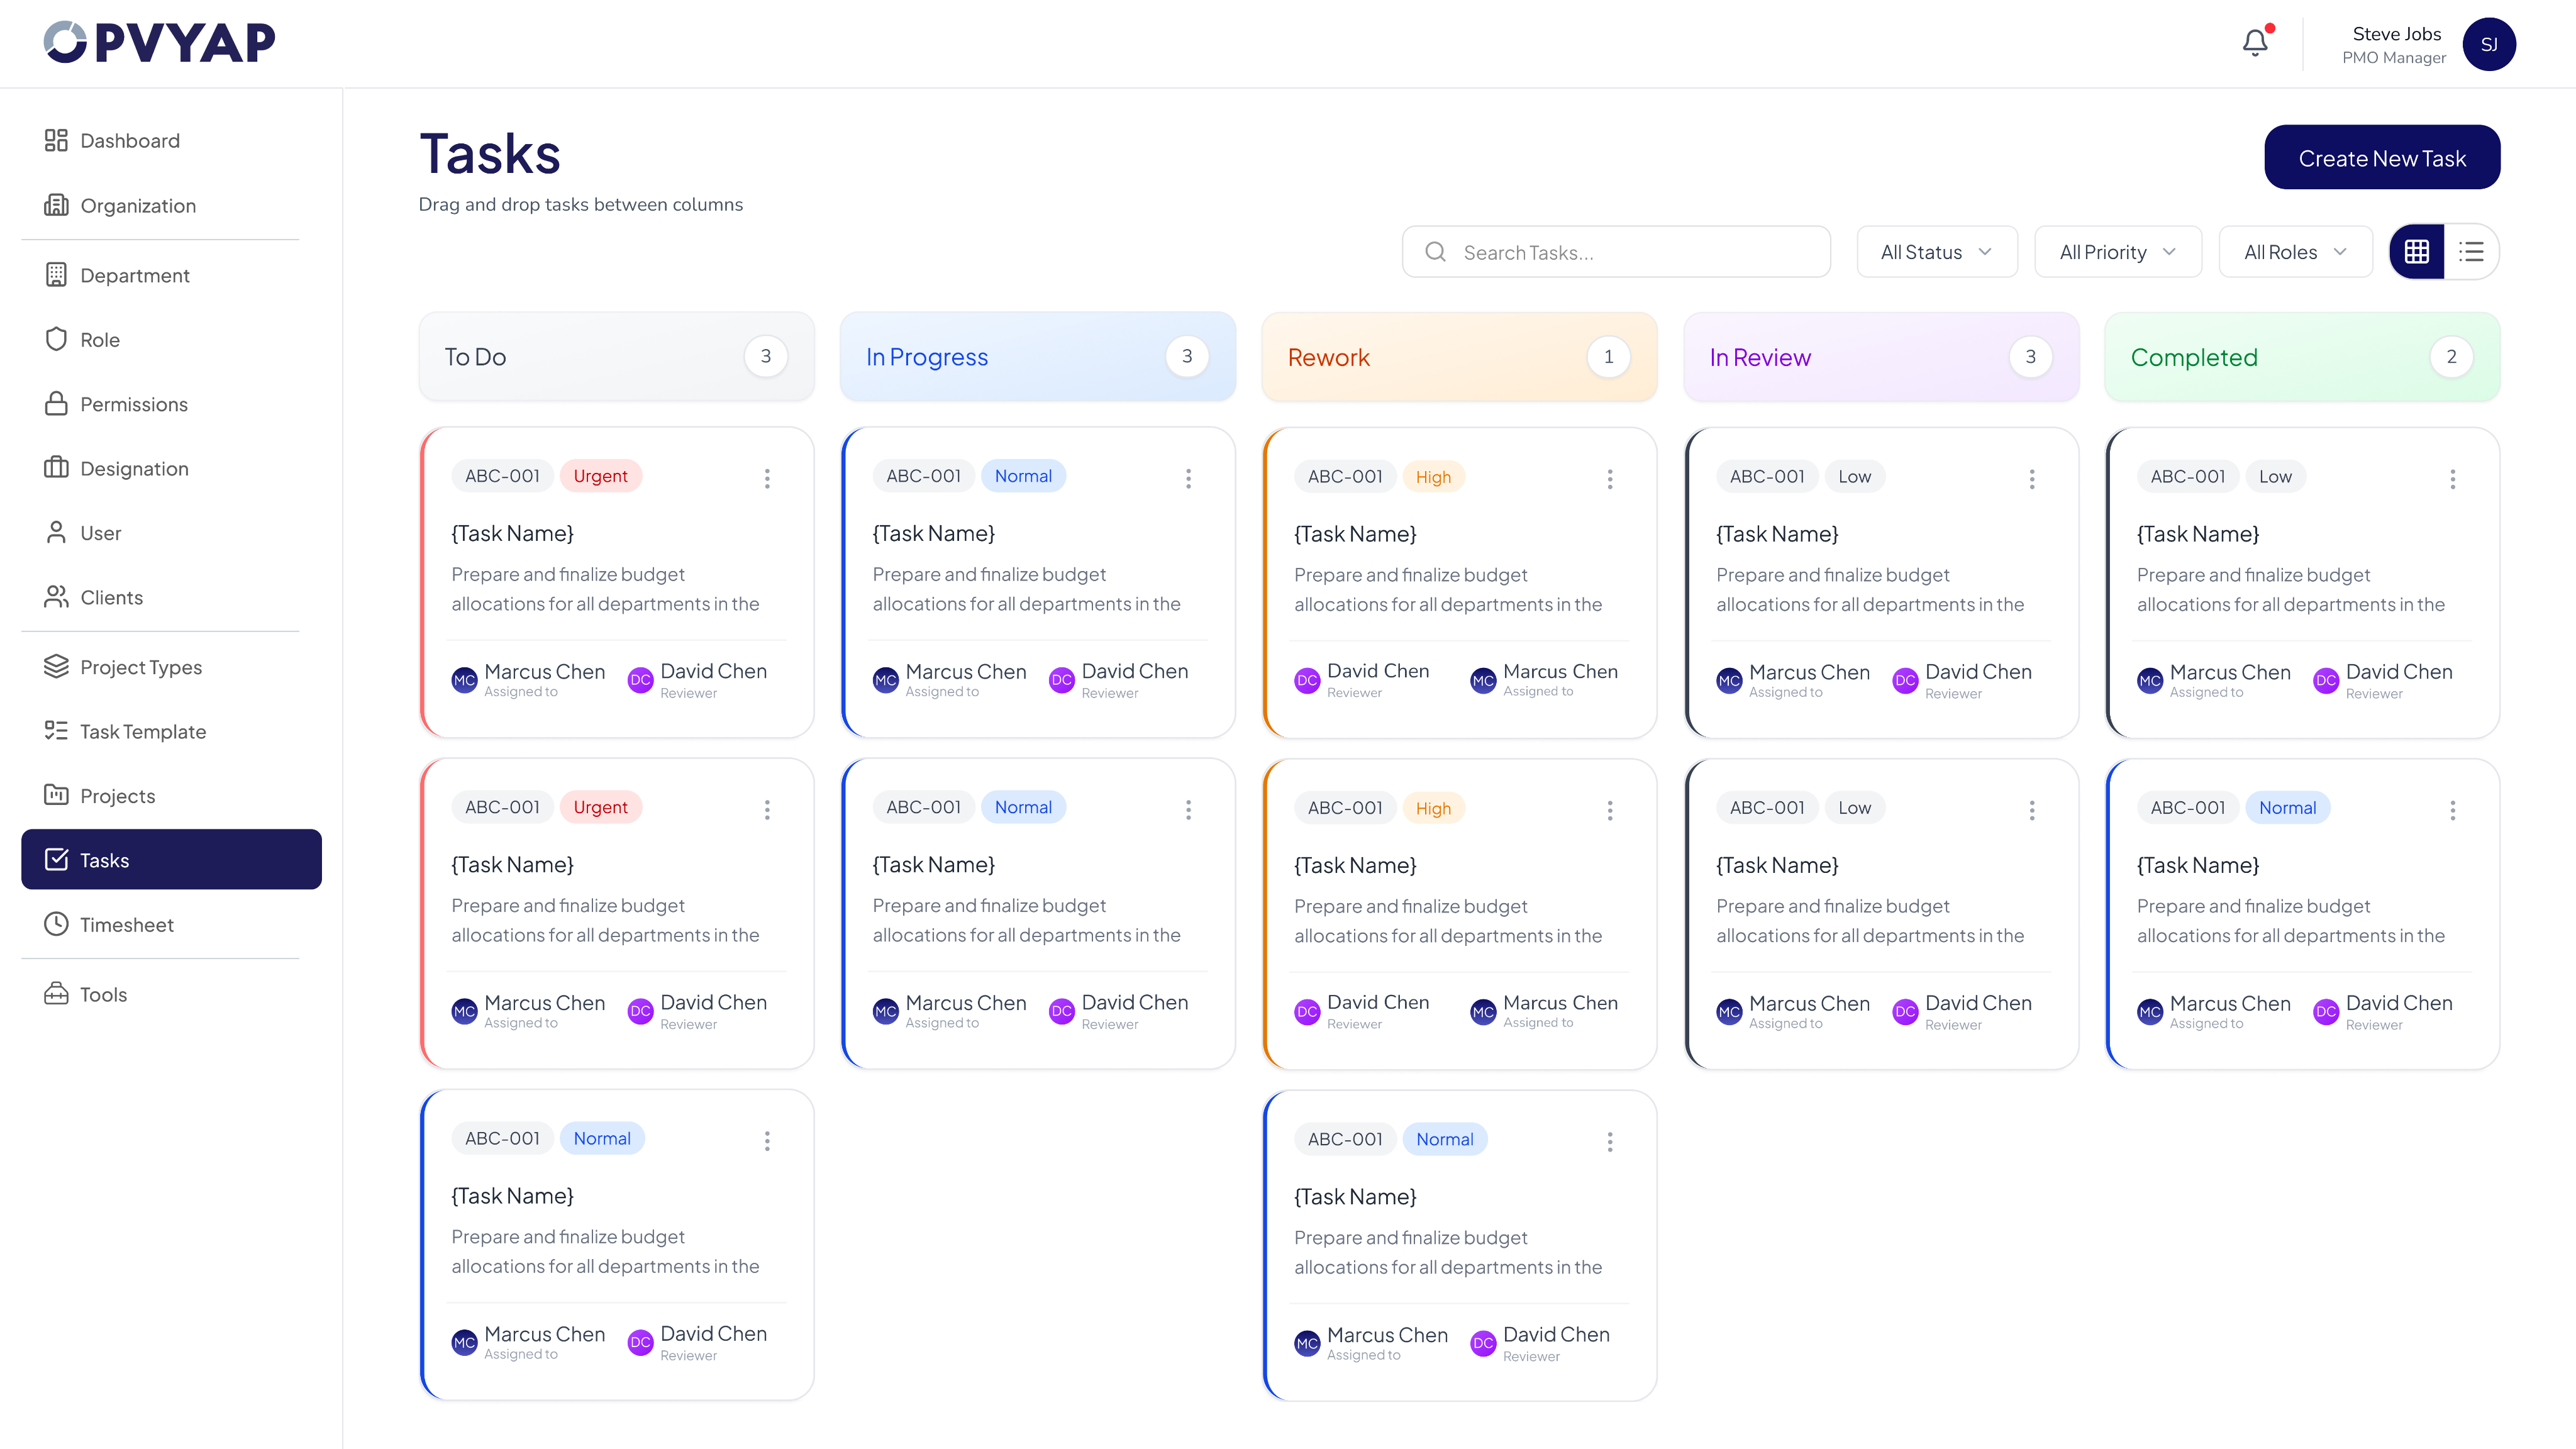Image resolution: width=2576 pixels, height=1449 pixels.
Task: Open the Tools section
Action: coord(101,994)
